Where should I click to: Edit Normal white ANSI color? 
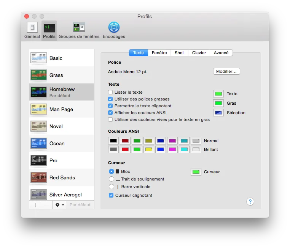(x=196, y=141)
